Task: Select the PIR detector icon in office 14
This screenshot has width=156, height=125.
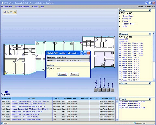Action: (x=72, y=43)
